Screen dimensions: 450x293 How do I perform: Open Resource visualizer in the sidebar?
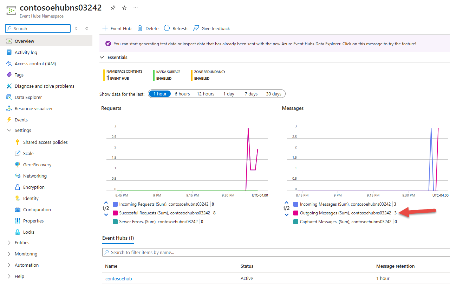point(34,108)
